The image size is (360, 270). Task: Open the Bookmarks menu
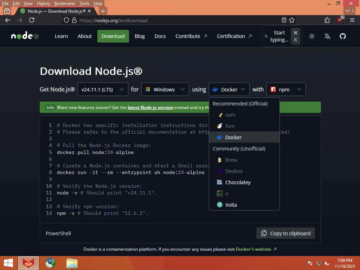pos(65,4)
